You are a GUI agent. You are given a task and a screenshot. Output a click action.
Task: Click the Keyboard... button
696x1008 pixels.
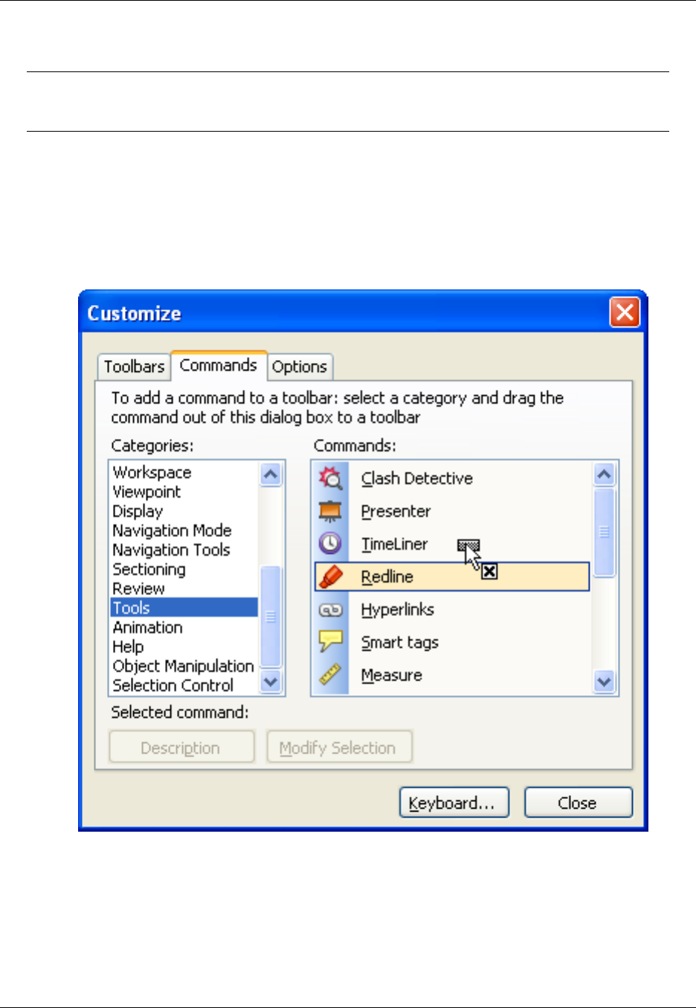[x=454, y=803]
